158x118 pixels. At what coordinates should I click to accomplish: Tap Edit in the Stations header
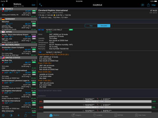point(33,5)
